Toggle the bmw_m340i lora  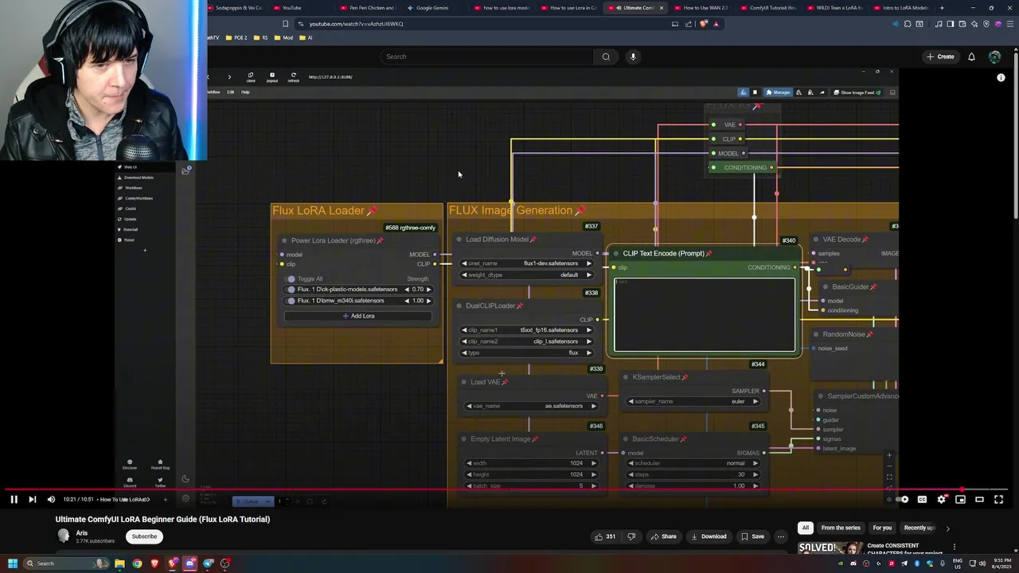point(291,301)
